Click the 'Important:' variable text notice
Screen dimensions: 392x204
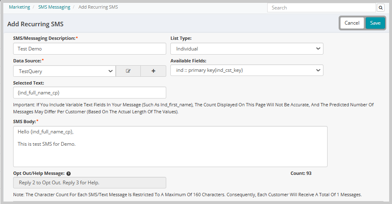[x=193, y=108]
